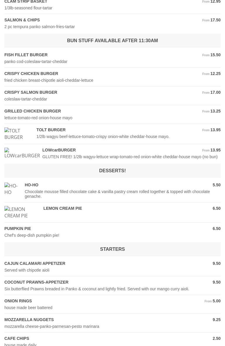Choose Coconut Prawns-Appetizer
Screen dimensions: 225x346
(37, 282)
